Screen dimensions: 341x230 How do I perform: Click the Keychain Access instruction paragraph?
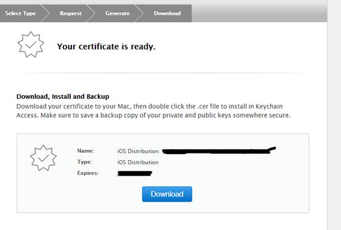[153, 111]
